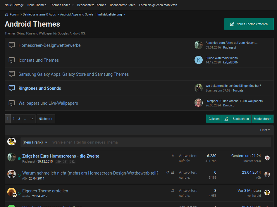This screenshot has height=207, width=277.
Task: Open Ringtones und Sounds subforum
Action: 40,88
